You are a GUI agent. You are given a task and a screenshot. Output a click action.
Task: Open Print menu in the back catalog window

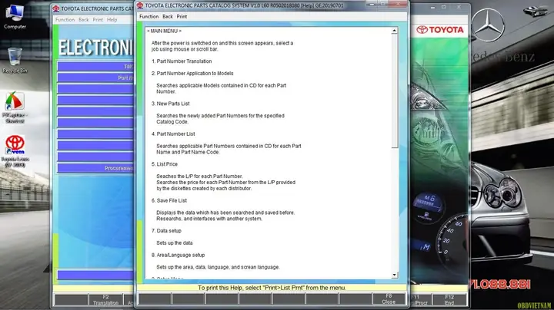tap(98, 20)
